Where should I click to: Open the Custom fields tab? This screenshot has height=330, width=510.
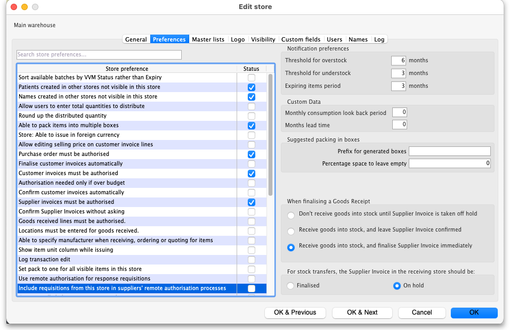pyautogui.click(x=301, y=39)
